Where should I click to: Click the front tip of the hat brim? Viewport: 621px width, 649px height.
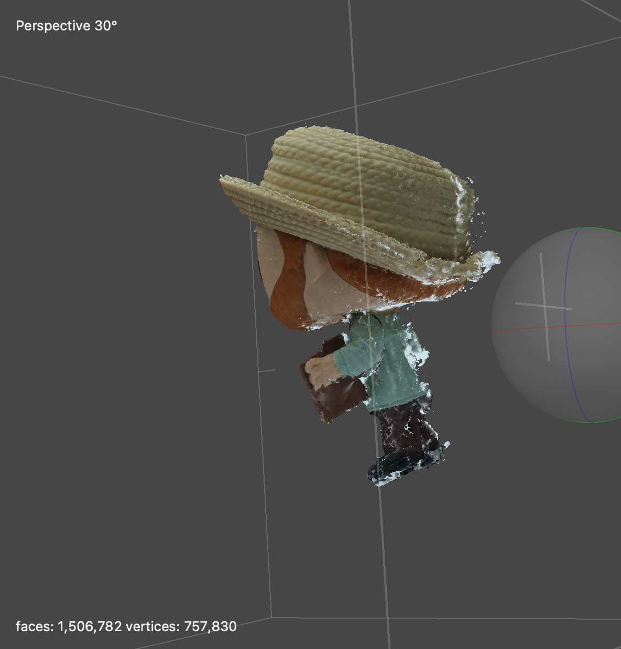(224, 182)
